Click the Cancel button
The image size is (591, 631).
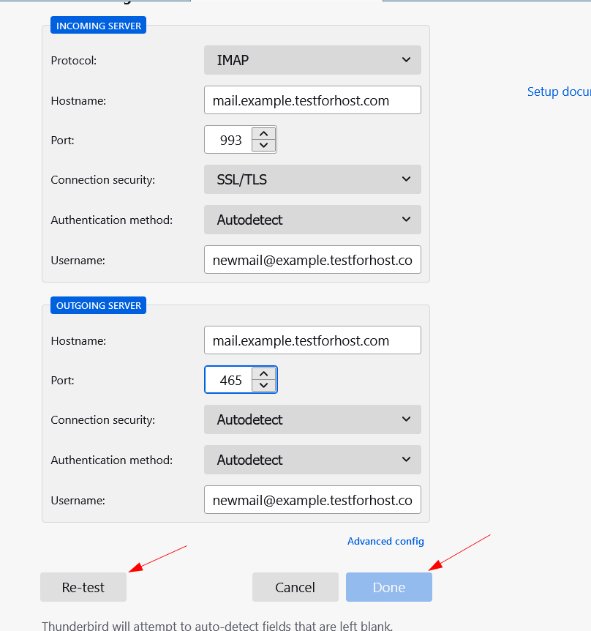click(295, 587)
